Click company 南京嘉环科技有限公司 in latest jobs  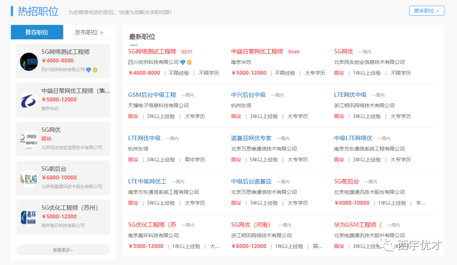pyautogui.click(x=153, y=235)
